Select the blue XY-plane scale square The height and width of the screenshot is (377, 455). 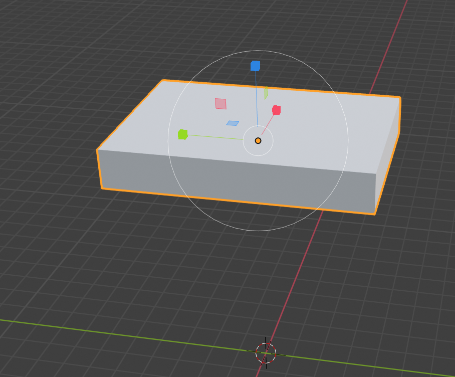pyautogui.click(x=233, y=123)
